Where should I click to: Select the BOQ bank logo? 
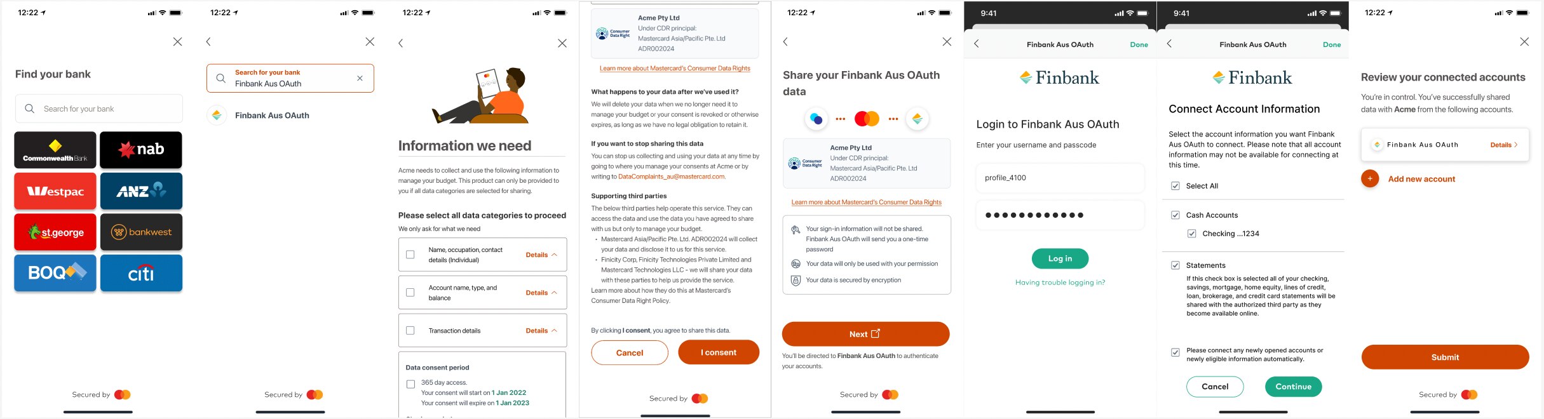point(55,272)
